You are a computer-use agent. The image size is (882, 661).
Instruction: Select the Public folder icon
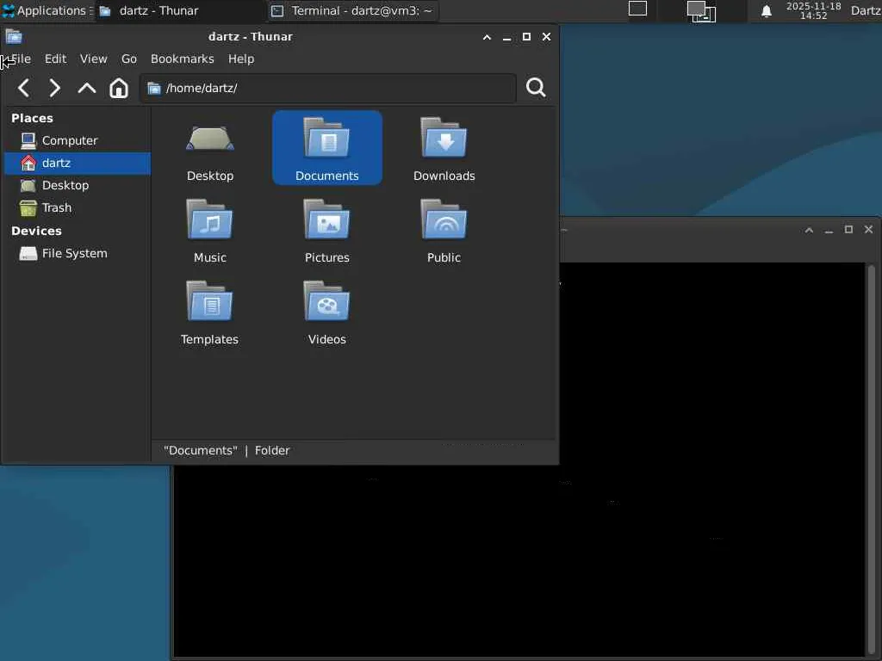(444, 219)
